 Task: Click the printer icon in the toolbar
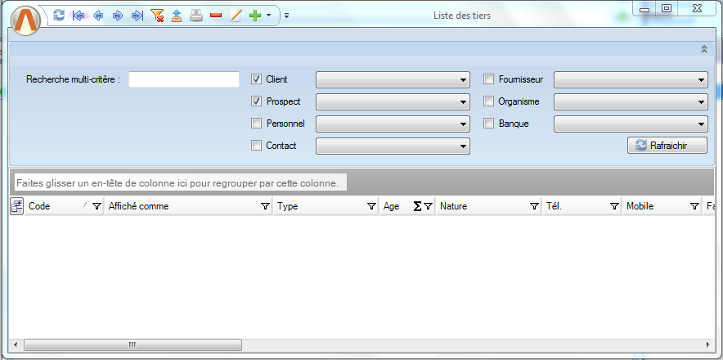(x=196, y=16)
